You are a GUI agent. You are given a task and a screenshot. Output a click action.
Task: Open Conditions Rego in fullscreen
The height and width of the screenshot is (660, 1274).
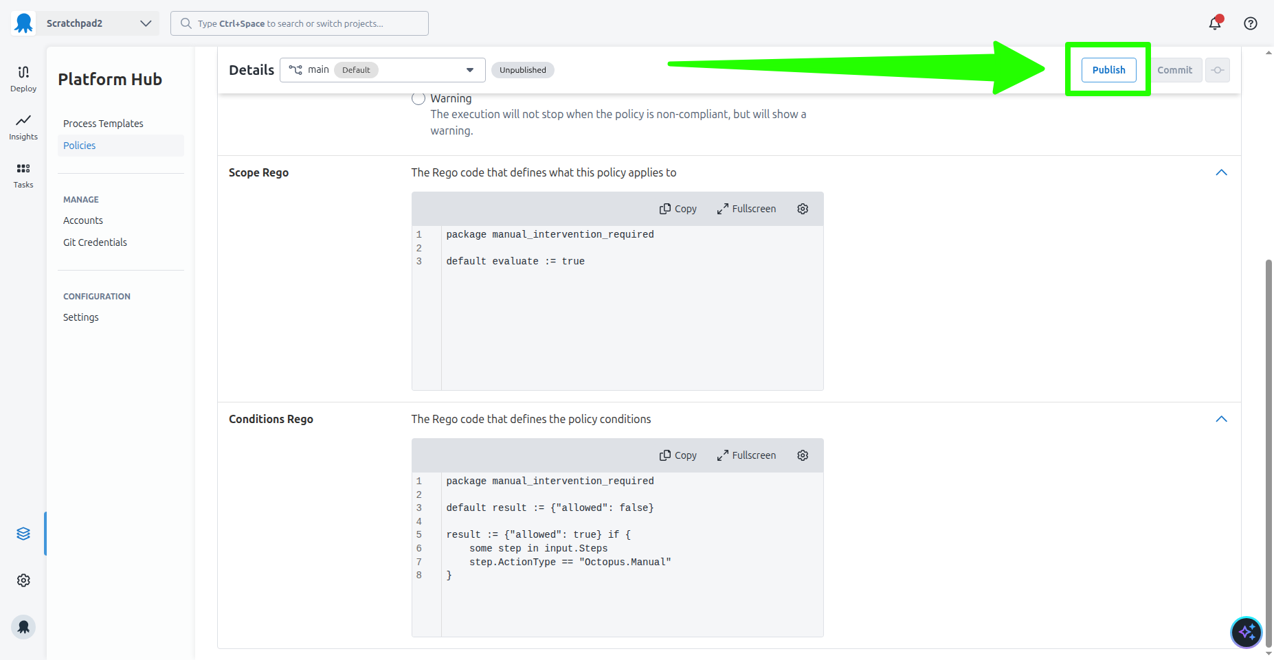746,455
